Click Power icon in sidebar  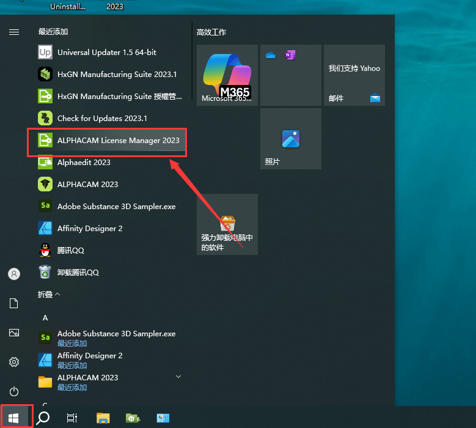coord(14,391)
